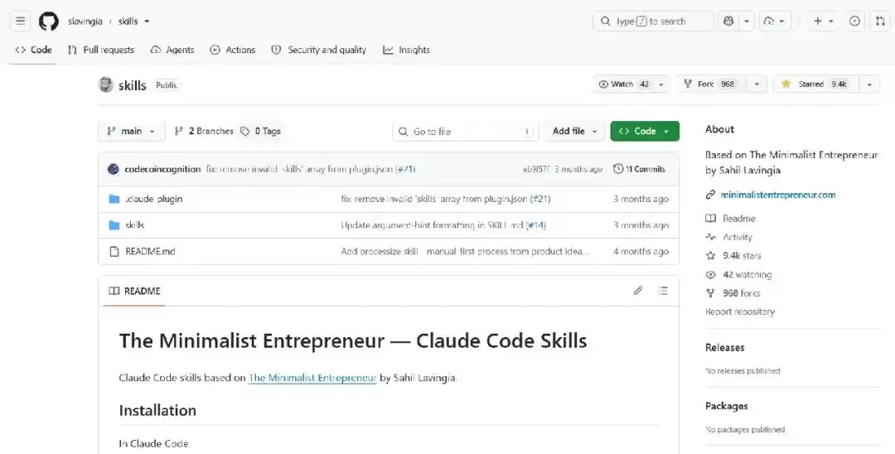Click the shield icon on Security tab
This screenshot has width=895, height=454.
(x=276, y=50)
